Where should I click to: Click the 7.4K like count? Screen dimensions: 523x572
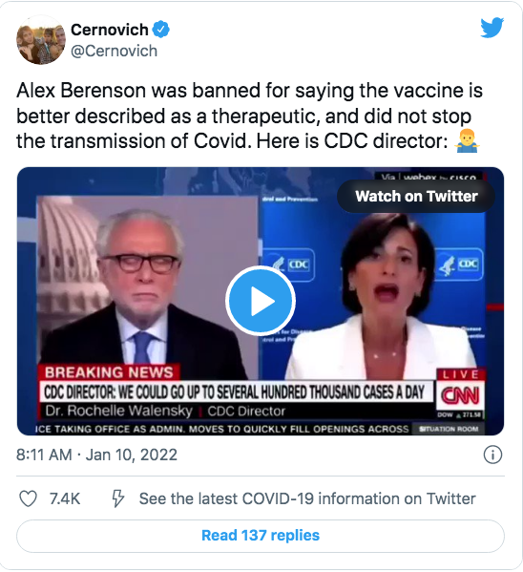(65, 498)
